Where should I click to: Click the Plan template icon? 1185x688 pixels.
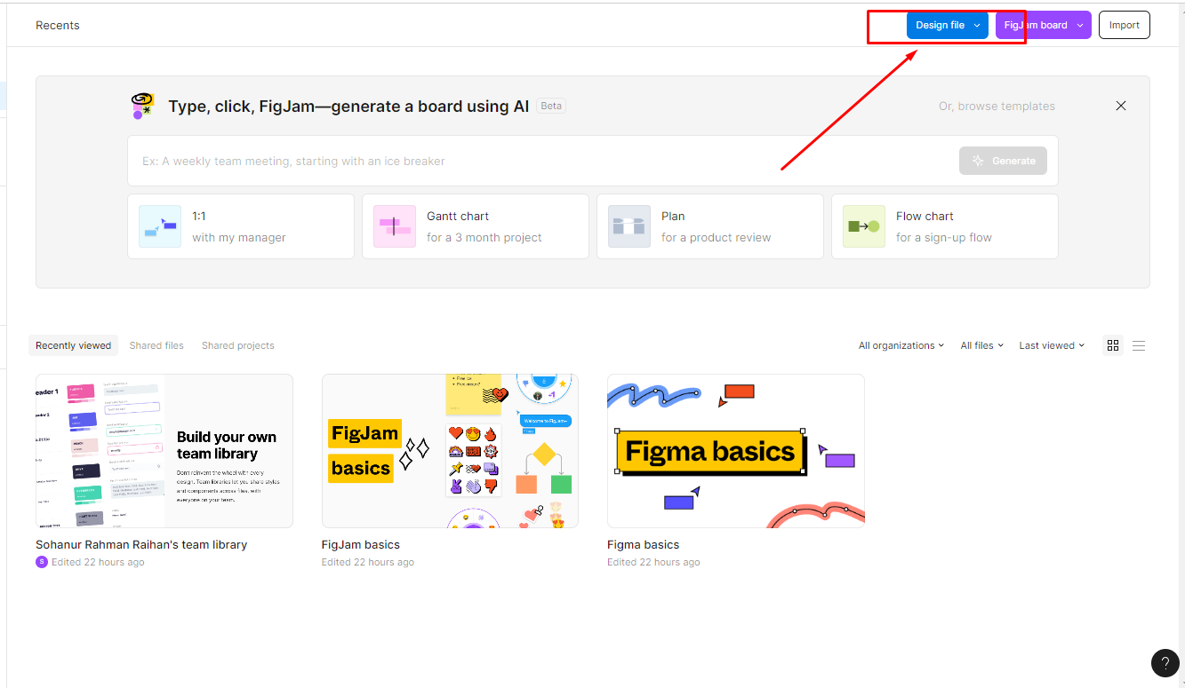click(629, 226)
